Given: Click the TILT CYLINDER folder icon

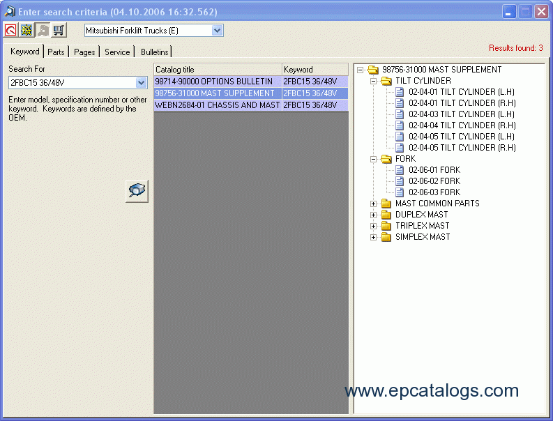Looking at the screenshot, I should click(386, 81).
